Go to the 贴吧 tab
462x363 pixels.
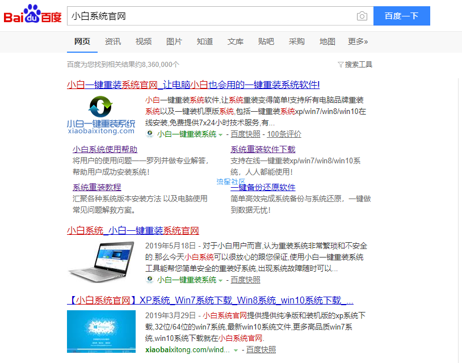266,41
